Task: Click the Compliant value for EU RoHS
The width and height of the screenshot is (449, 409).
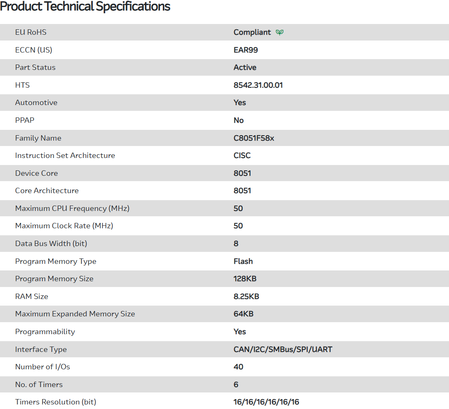Action: (252, 32)
